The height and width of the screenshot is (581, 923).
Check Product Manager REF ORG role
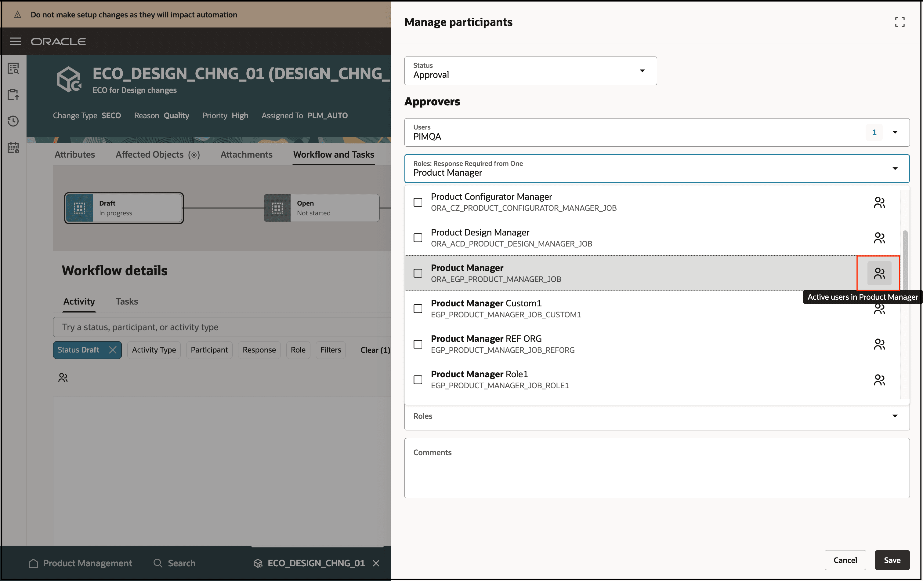tap(418, 344)
